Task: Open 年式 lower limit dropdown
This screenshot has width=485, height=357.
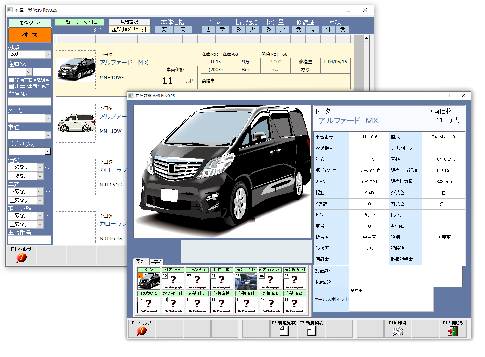Action: (x=40, y=192)
